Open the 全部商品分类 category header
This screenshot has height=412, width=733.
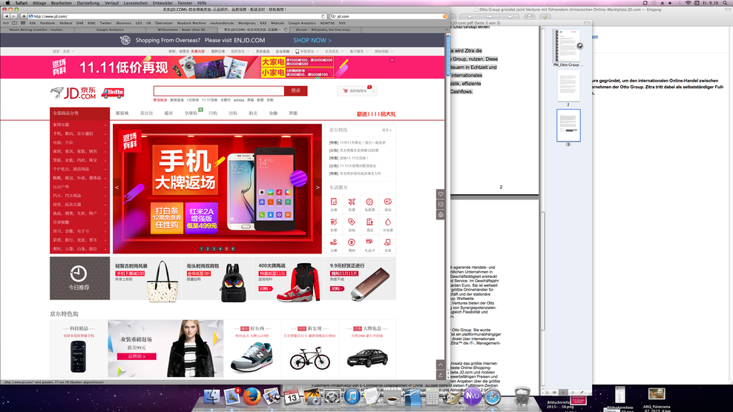click(x=79, y=113)
